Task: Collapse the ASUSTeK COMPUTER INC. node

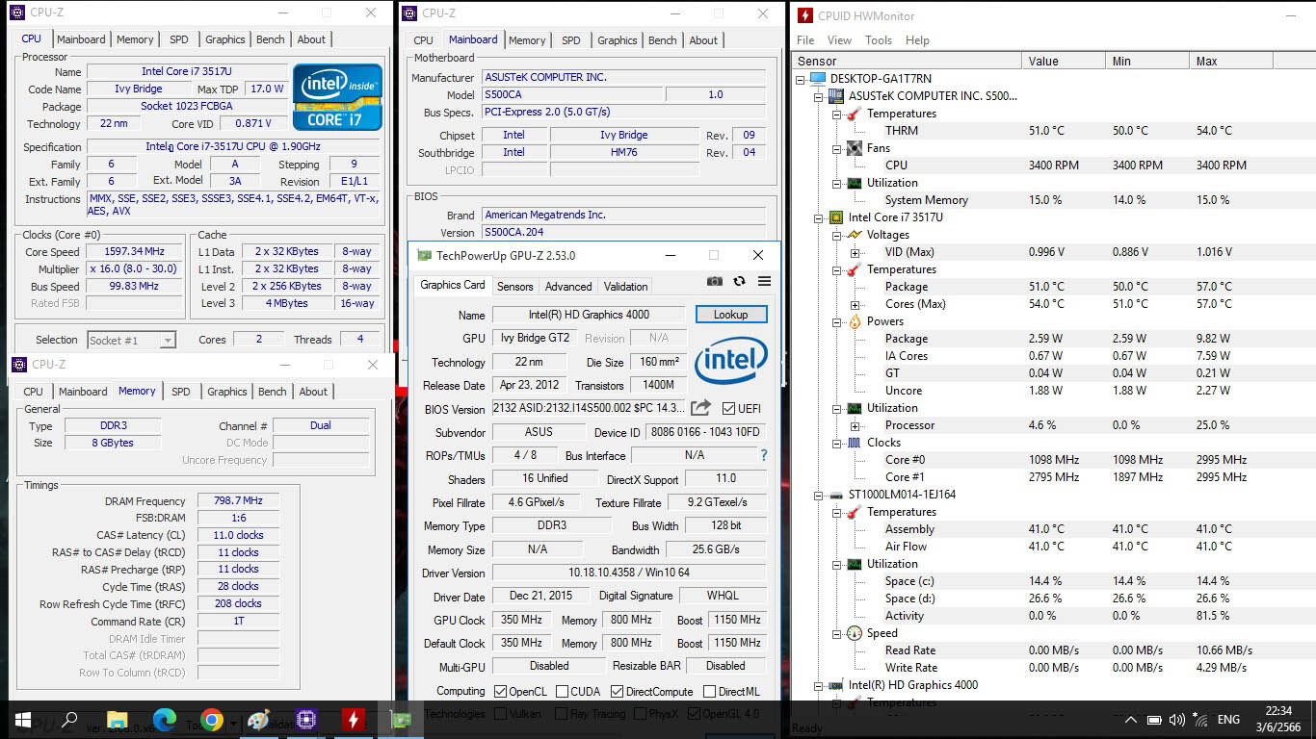Action: pyautogui.click(x=819, y=96)
